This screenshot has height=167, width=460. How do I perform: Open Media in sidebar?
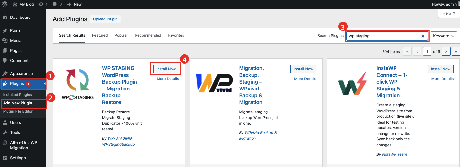point(16,41)
